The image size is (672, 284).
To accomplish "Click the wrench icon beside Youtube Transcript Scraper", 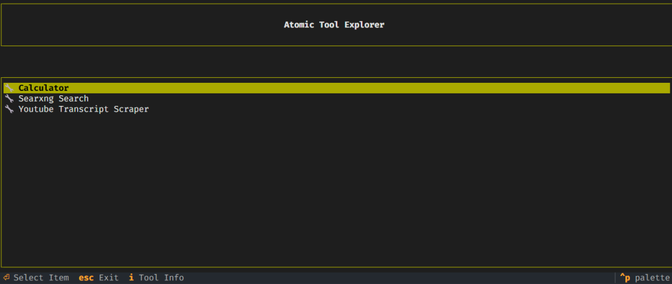I will point(9,109).
